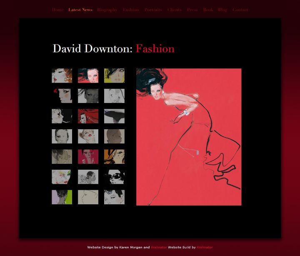This screenshot has width=300, height=256.
Task: Open the Contact page
Action: click(x=240, y=10)
